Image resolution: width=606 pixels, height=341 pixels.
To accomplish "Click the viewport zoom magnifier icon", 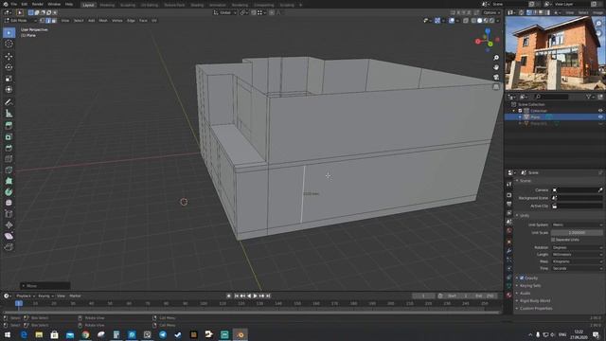I will 496,58.
